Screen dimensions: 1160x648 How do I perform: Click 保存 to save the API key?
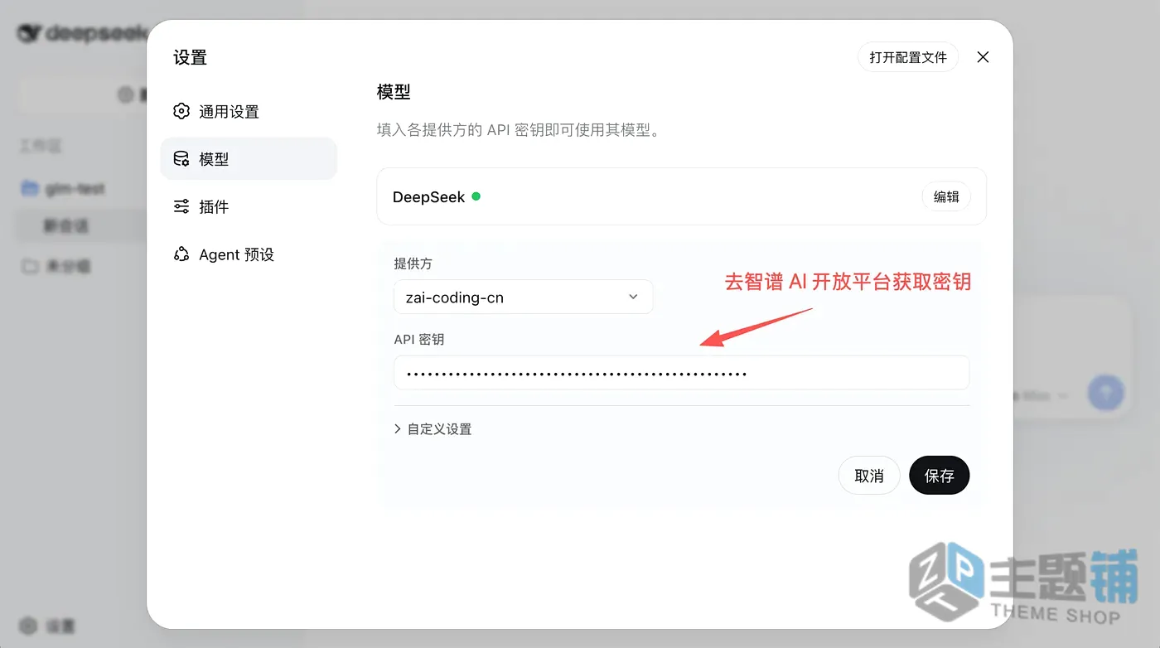(x=940, y=476)
